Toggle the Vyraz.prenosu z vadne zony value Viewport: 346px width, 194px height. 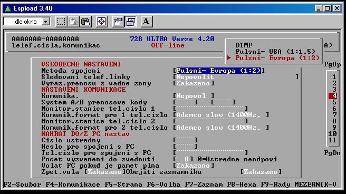[193, 83]
